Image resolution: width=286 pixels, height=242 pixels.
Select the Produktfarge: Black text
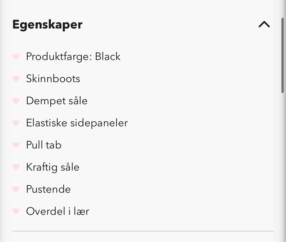click(73, 57)
